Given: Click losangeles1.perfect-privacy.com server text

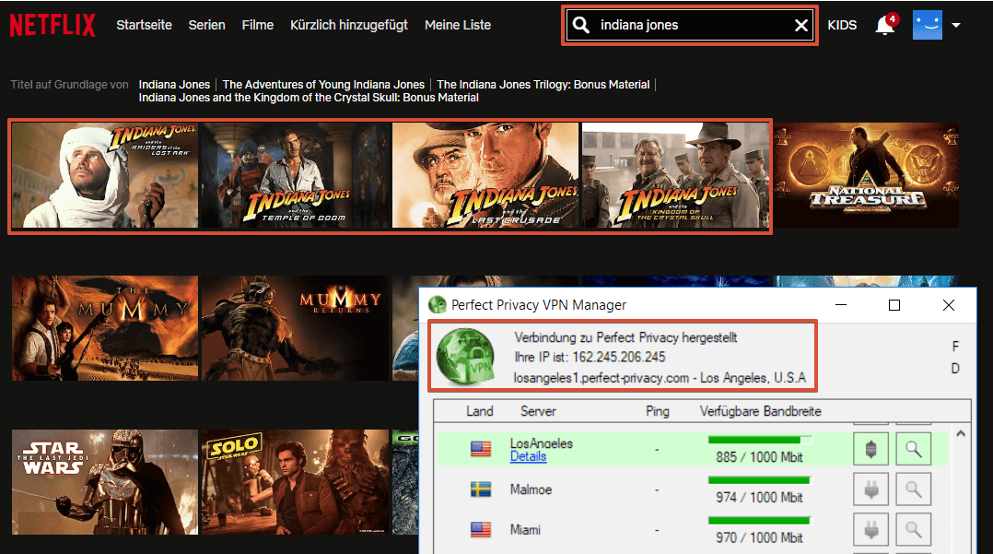Looking at the screenshot, I should click(x=601, y=378).
